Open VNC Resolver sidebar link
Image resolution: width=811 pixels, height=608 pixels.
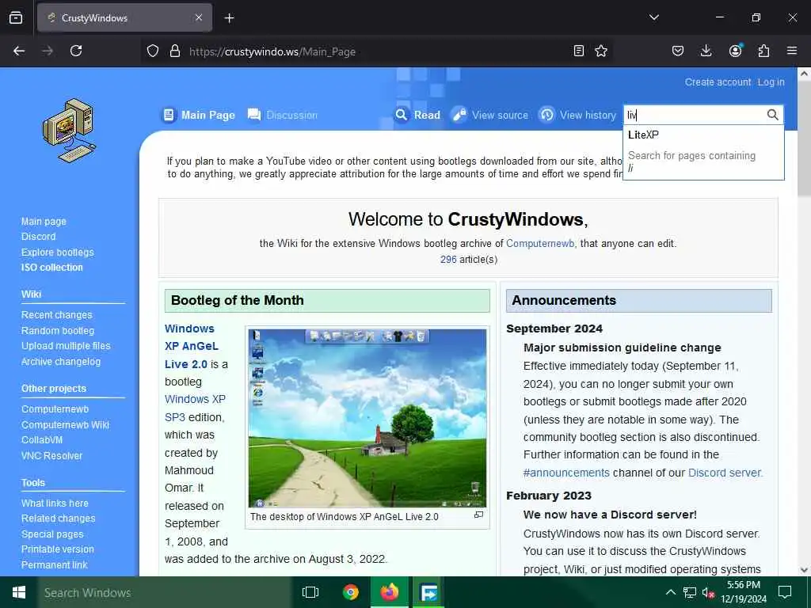[51, 455]
